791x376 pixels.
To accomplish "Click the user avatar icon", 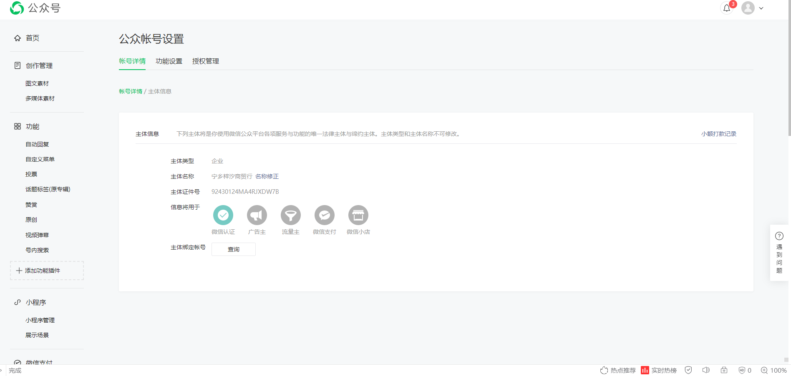I will (748, 8).
